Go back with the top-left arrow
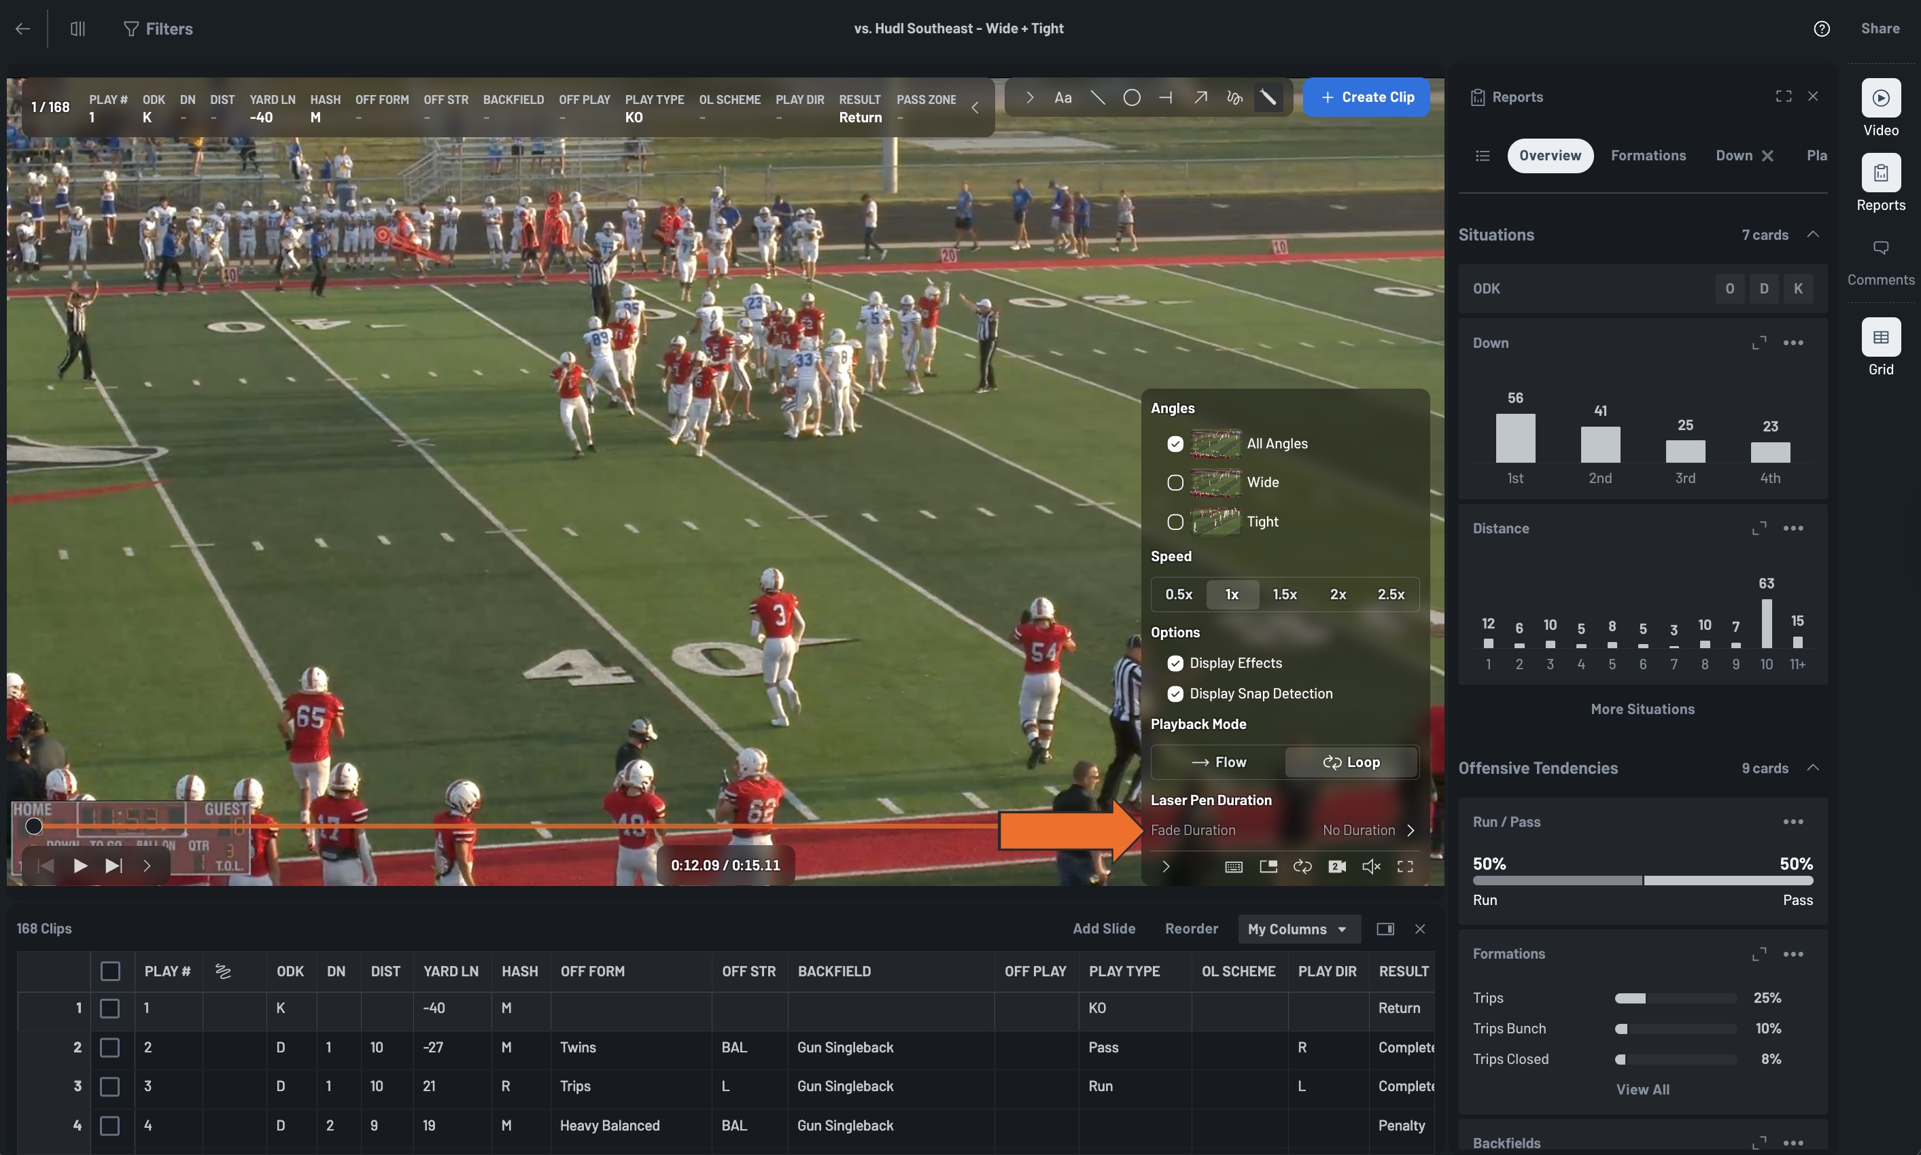 point(22,29)
